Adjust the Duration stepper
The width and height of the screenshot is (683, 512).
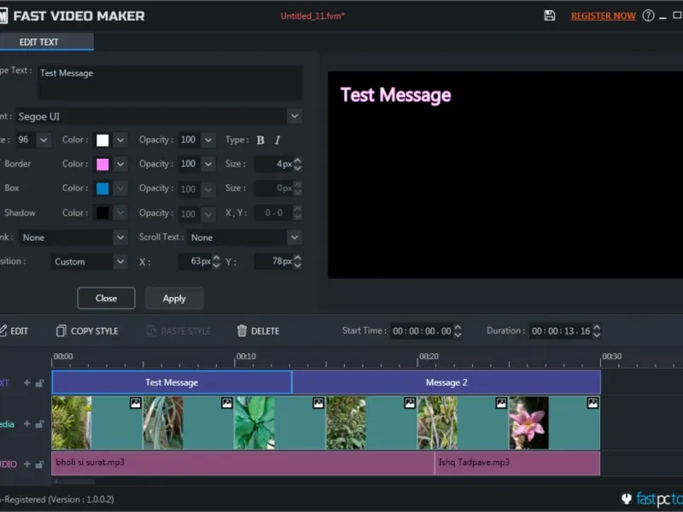(597, 331)
